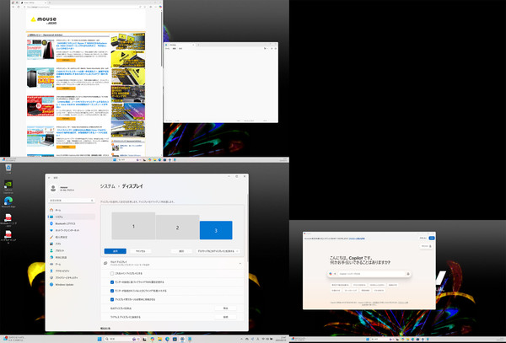Image resolution: width=506 pixels, height=343 pixels.
Task: Click 検出 button for other displays
Action: pyautogui.click(x=225, y=308)
